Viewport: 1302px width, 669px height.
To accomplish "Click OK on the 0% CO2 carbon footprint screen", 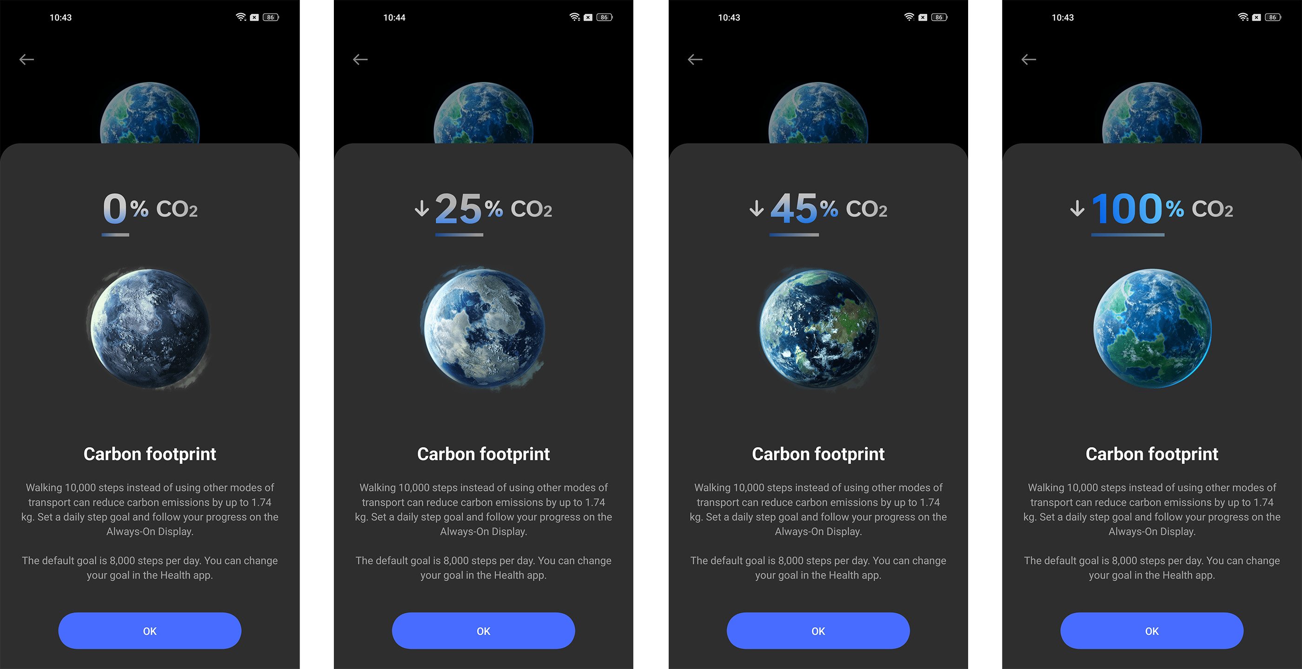I will (149, 630).
